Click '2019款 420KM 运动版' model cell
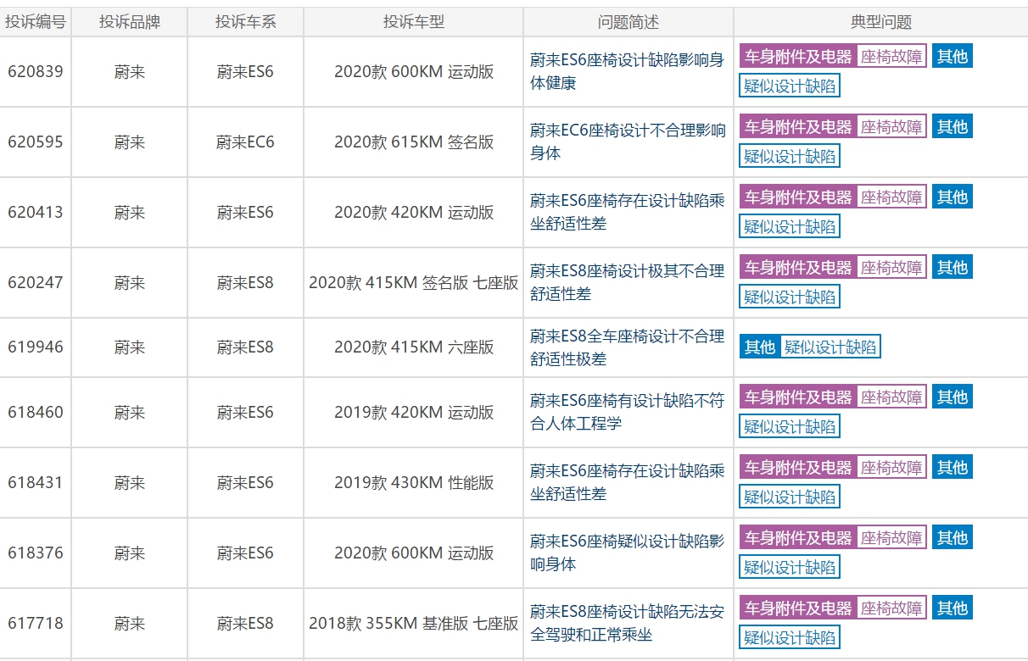 [414, 413]
